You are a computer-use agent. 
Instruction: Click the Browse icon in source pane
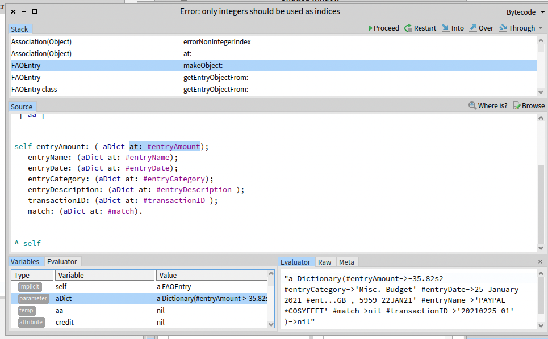pos(516,105)
